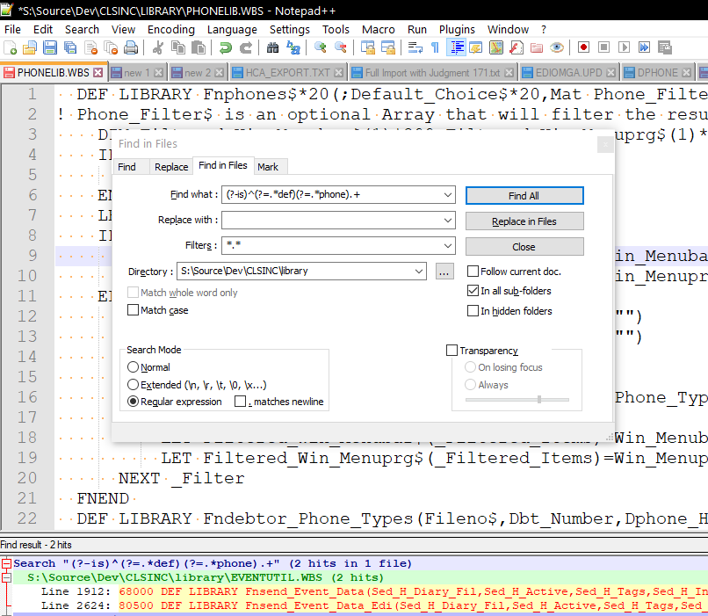Open the Function List toolbar icon

(517, 47)
